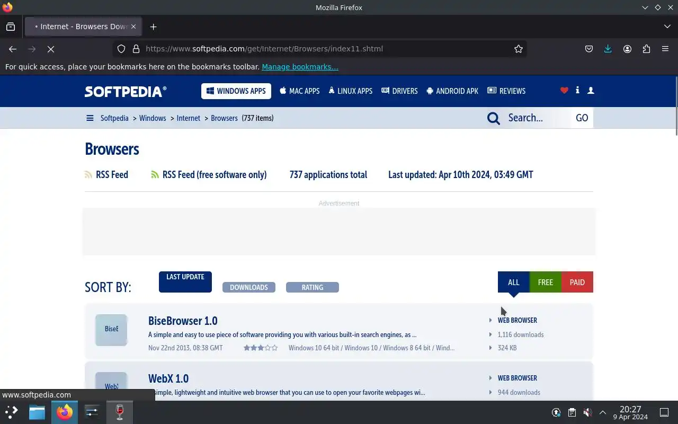This screenshot has height=424, width=678.
Task: Open Firefox application hamburger menu
Action: coord(665,49)
